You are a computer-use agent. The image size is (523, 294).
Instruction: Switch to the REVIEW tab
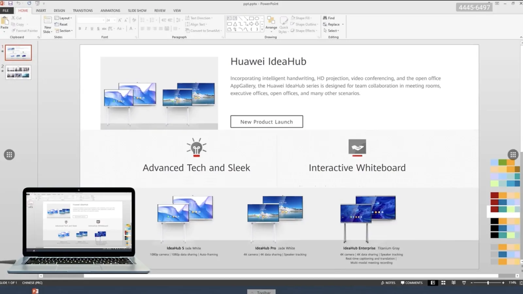160,10
